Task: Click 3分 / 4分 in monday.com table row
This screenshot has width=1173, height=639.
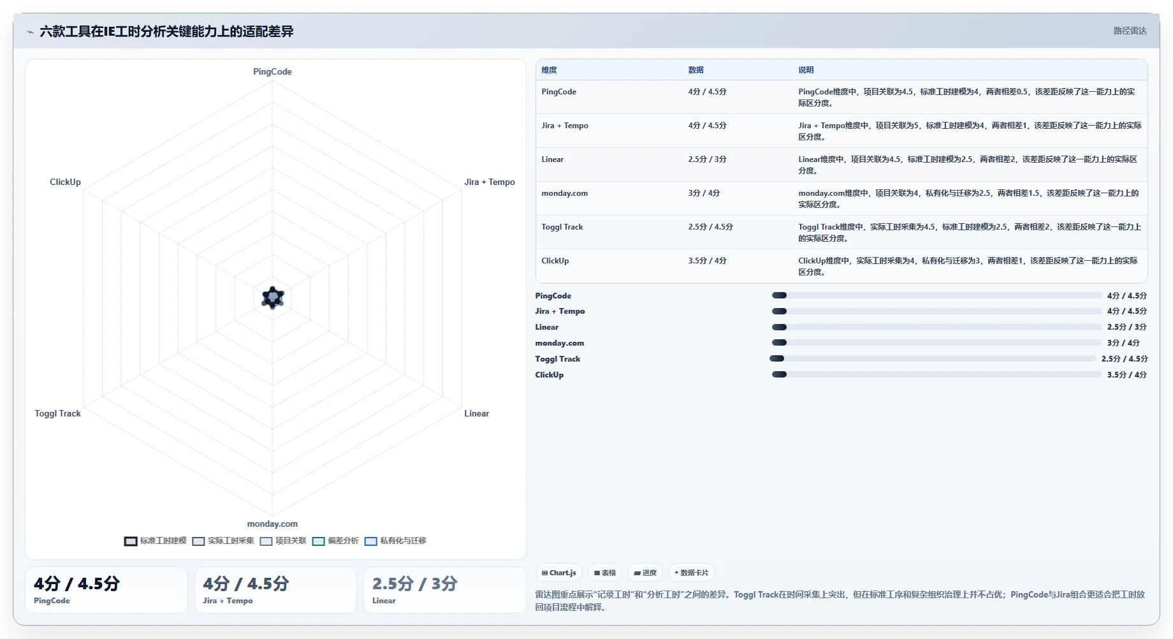Action: coord(704,193)
